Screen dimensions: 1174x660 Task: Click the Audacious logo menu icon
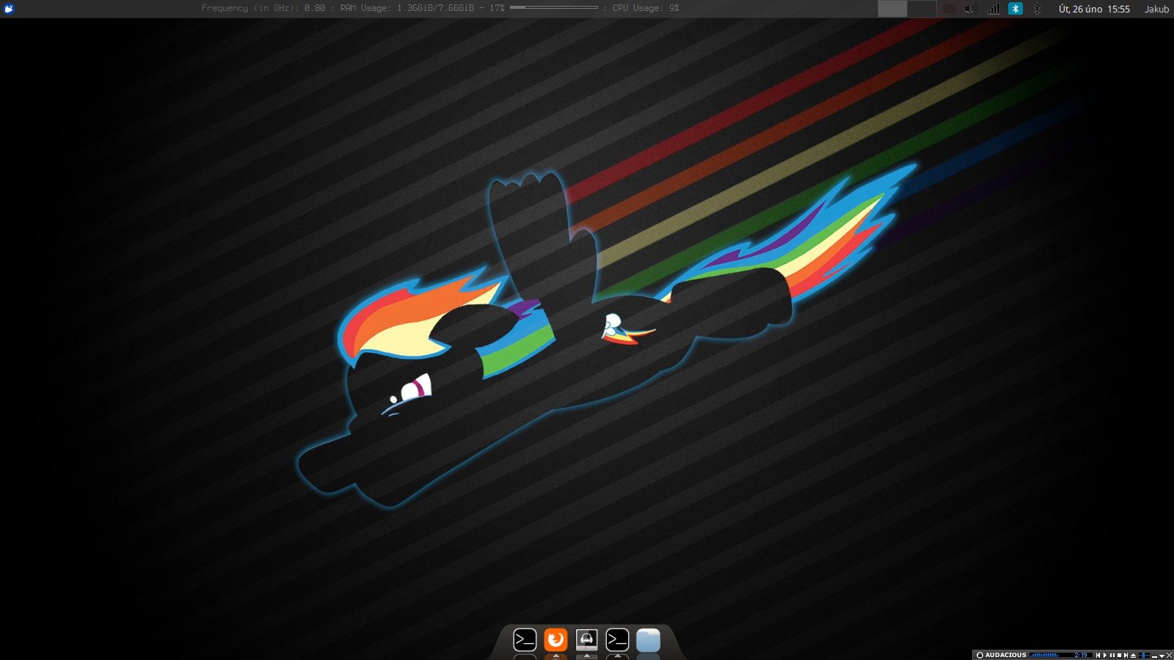(x=980, y=655)
